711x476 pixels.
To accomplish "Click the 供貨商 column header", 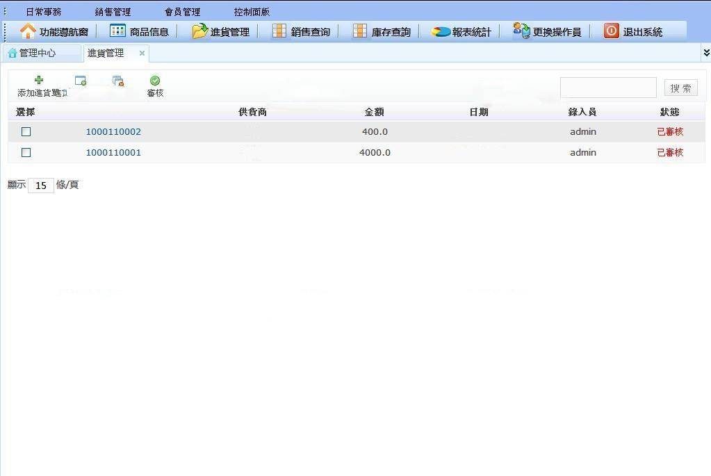I will pyautogui.click(x=252, y=112).
